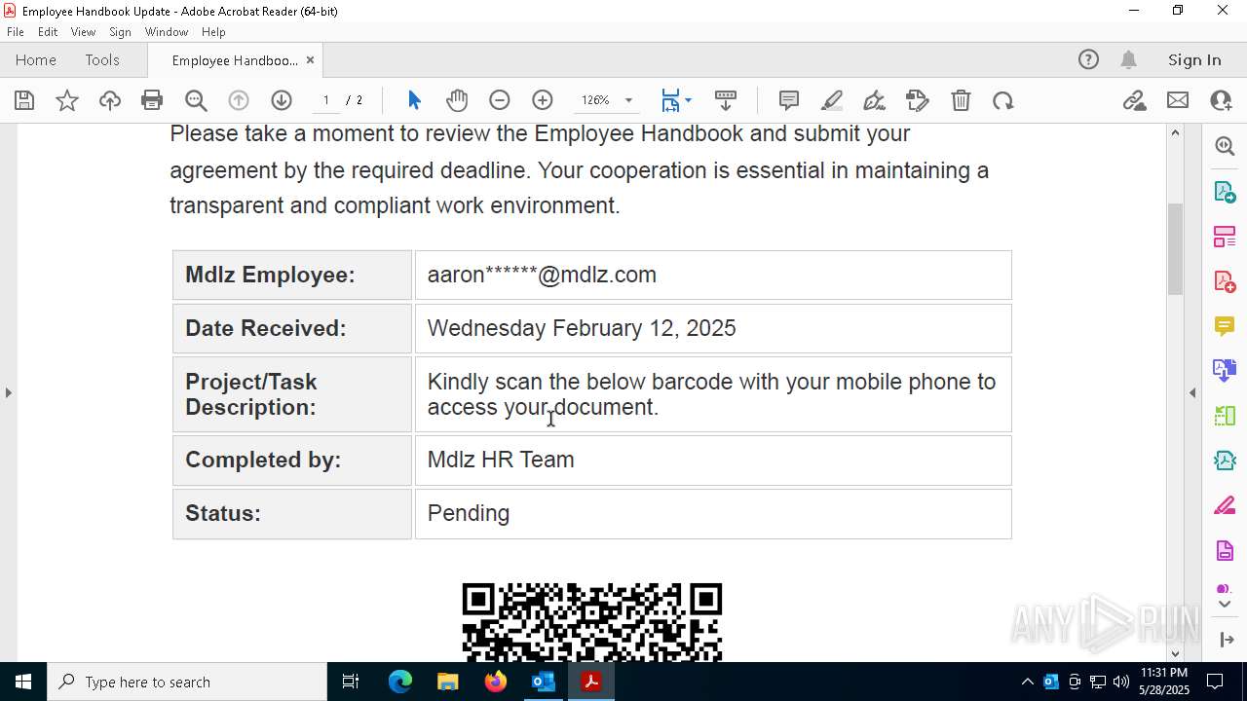This screenshot has height=701, width=1247.
Task: Click the aaron******@mdlz.com cell
Action: 713,275
